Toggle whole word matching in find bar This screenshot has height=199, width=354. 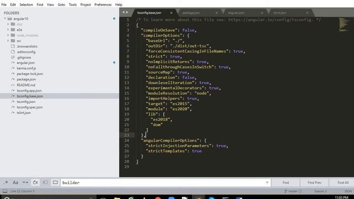pos(25,182)
